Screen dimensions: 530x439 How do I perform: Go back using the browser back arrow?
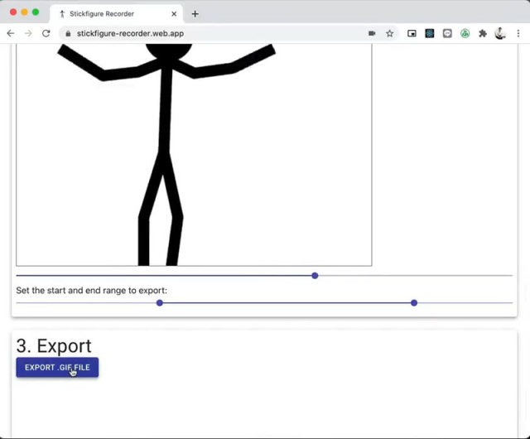(x=11, y=33)
